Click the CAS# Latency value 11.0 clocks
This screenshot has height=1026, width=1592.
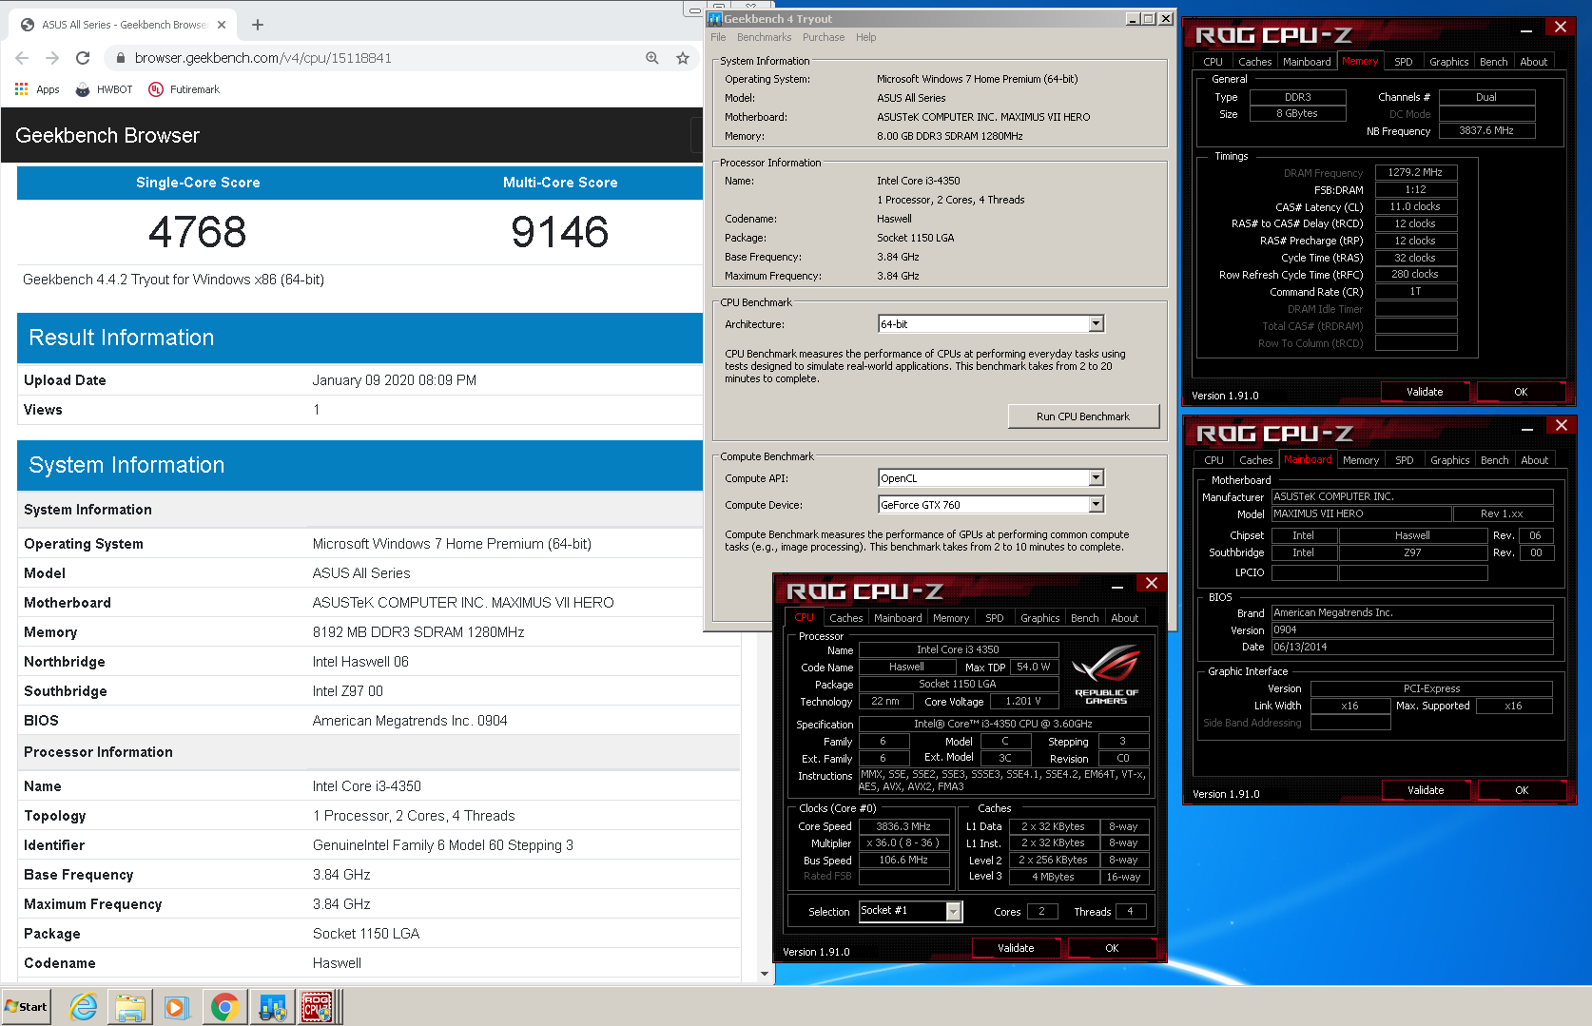coord(1415,207)
